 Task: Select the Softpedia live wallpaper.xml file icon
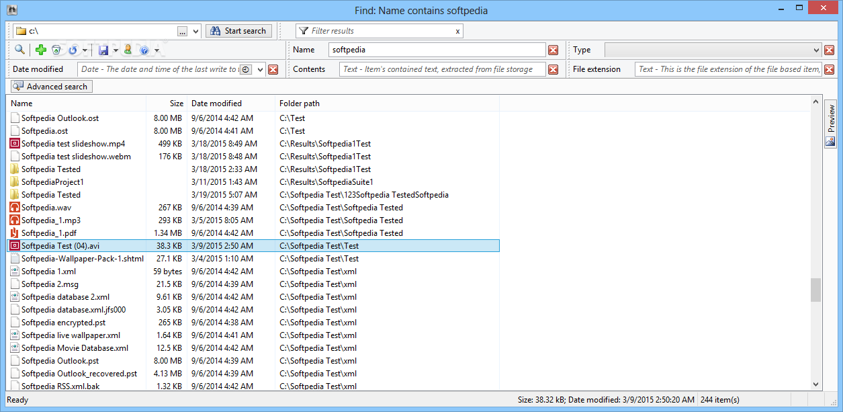point(15,335)
